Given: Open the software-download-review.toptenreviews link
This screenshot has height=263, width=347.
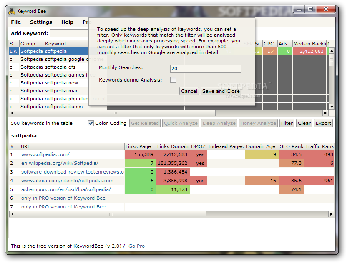Looking at the screenshot, I should pos(73,172).
